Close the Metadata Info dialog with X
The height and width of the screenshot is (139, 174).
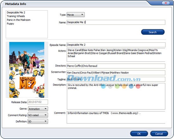[x=166, y=3]
